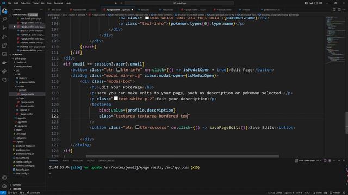This screenshot has height=195, width=348.
Task: Open the terminal launch profile dropdown arrow
Action: click(x=321, y=161)
